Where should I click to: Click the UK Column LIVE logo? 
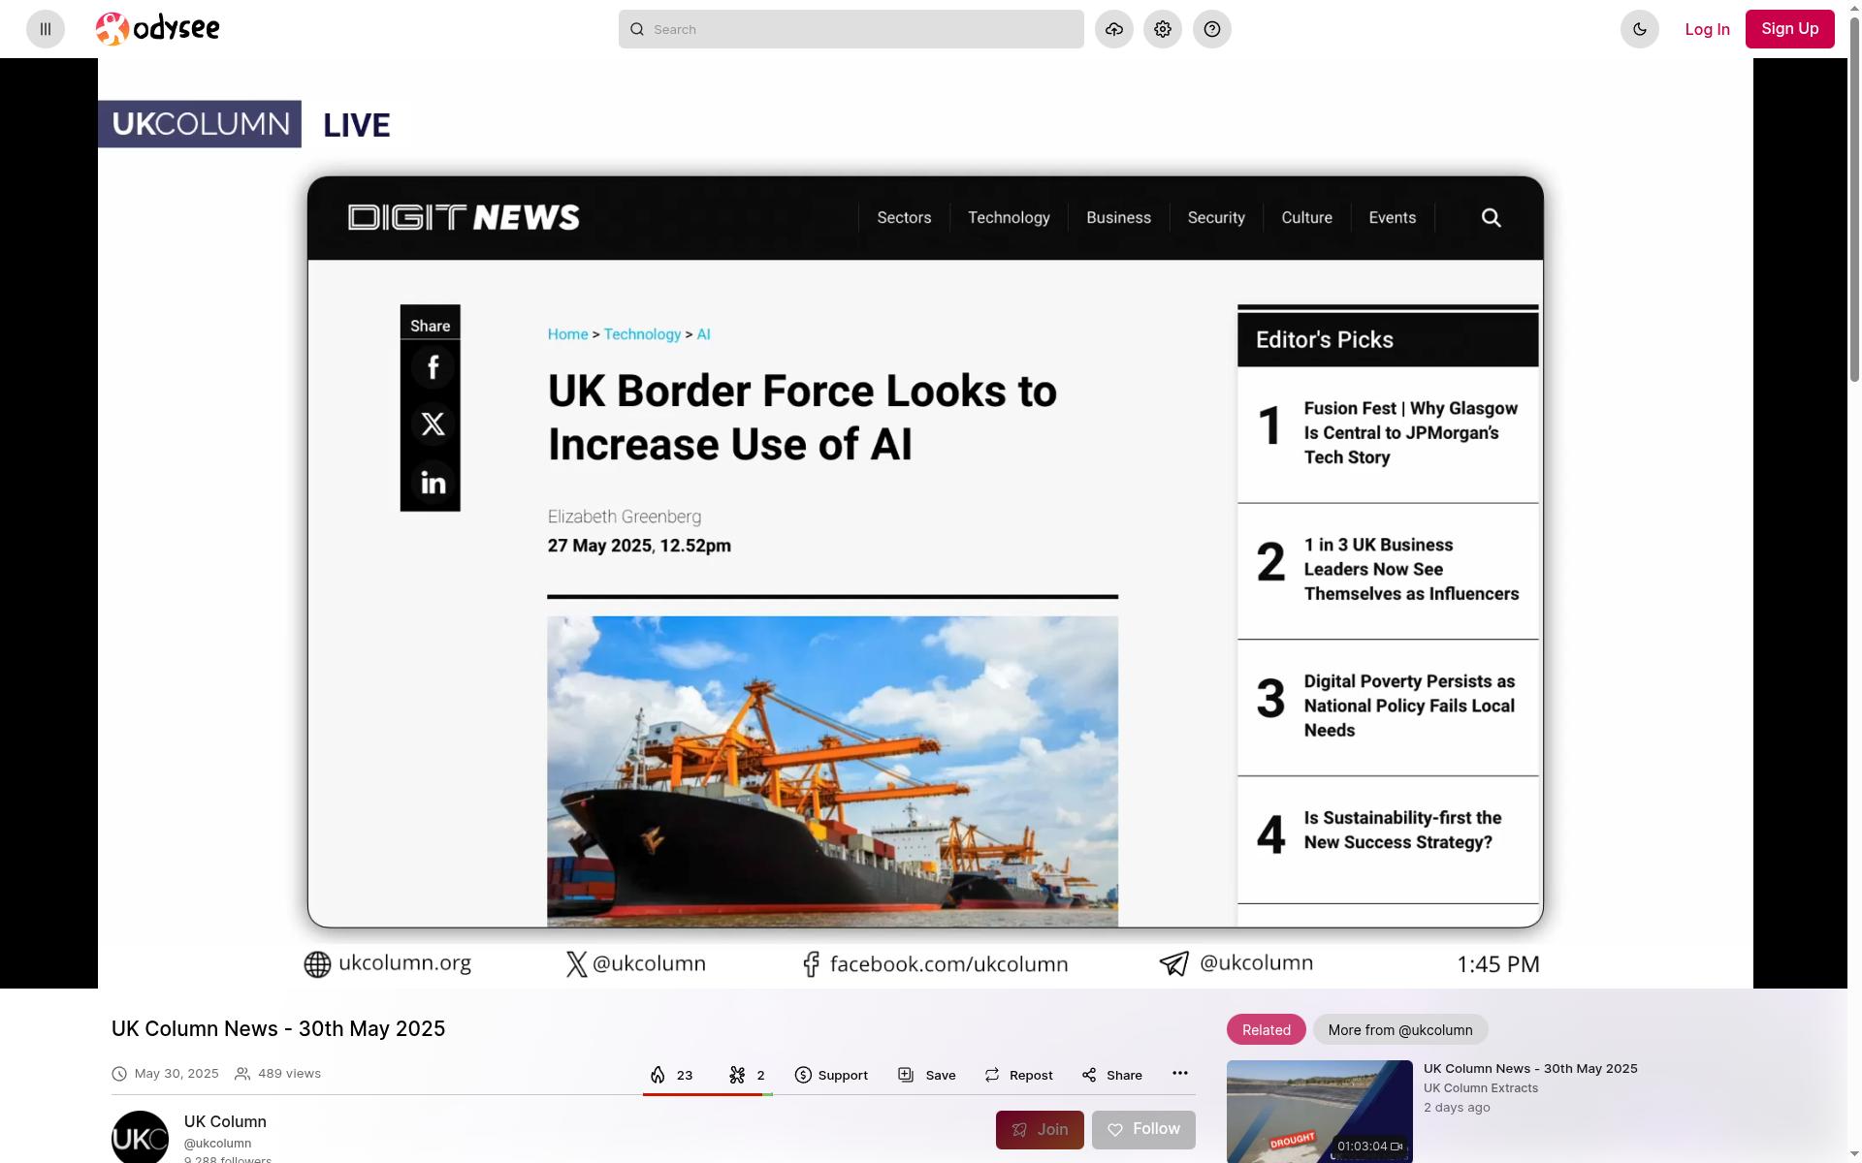244,124
